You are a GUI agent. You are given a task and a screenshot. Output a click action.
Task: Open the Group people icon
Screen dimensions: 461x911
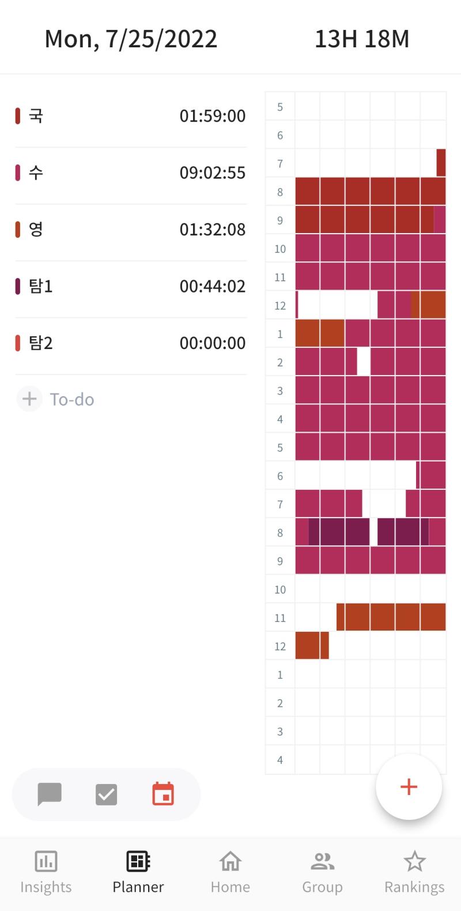point(322,861)
